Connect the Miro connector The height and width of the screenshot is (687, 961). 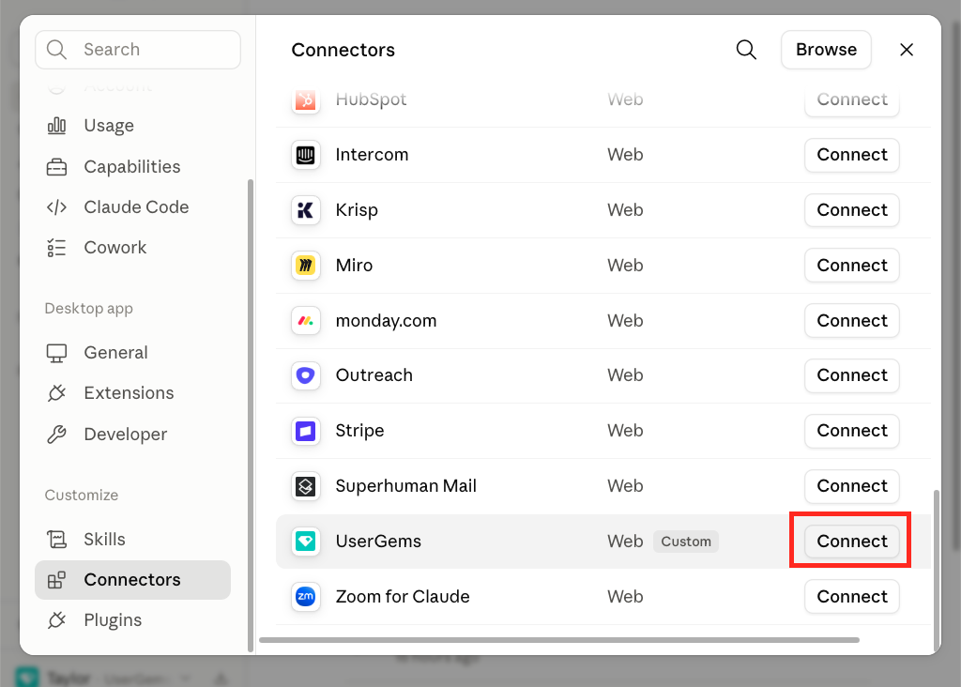852,266
